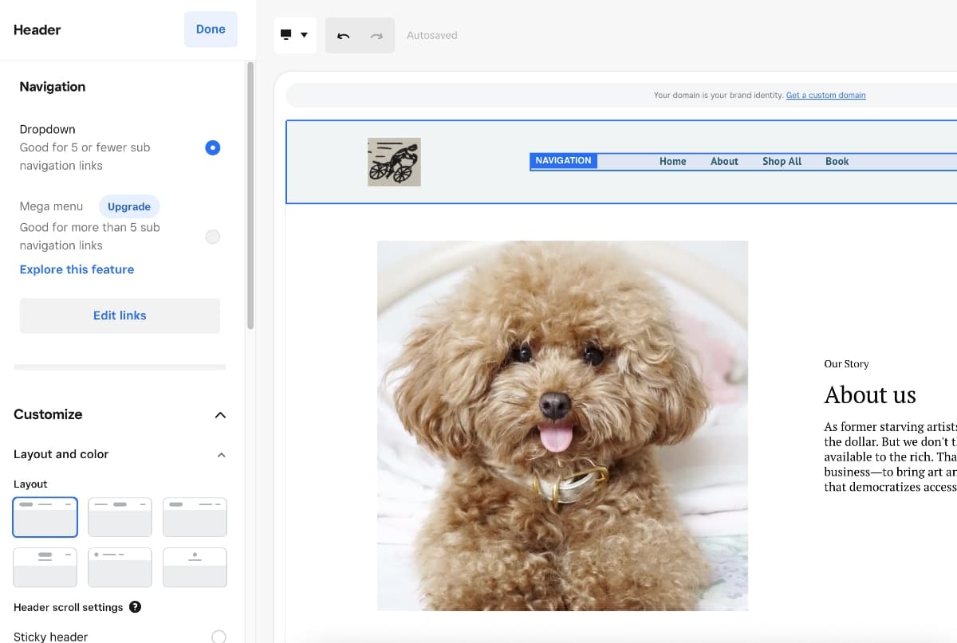
Task: Click the redo arrow icon
Action: point(377,36)
